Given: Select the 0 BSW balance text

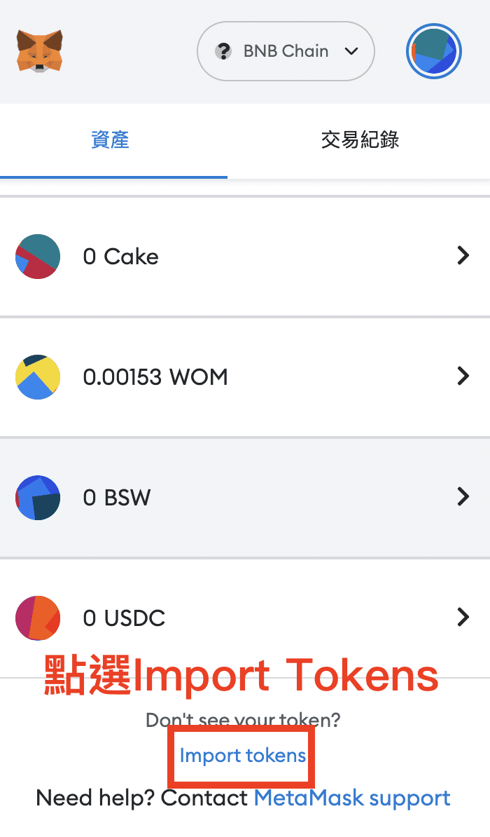Looking at the screenshot, I should pos(117,498).
